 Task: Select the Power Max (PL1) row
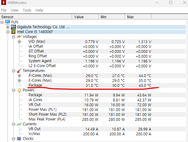(x=107, y=110)
